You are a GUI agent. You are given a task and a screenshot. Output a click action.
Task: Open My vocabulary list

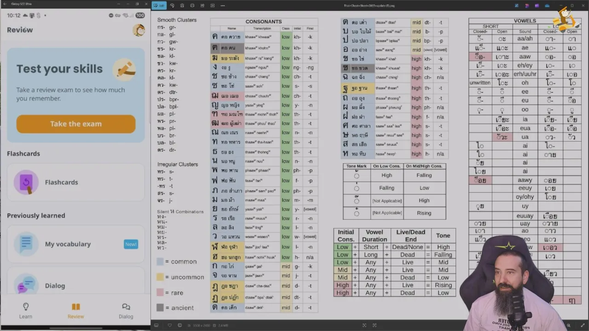[76, 244]
